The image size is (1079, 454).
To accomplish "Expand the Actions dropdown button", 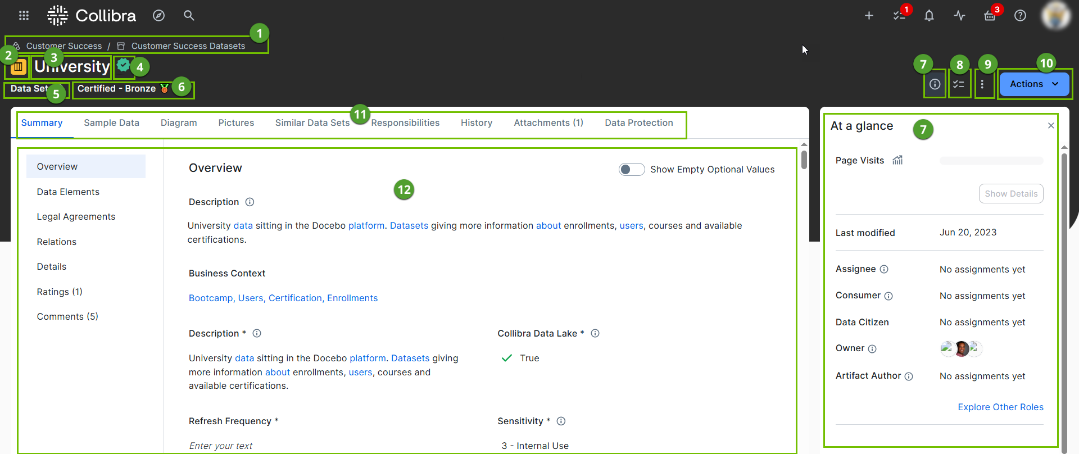I will point(1034,84).
